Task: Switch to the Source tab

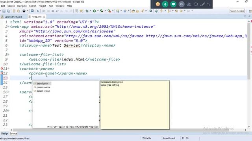Action: (x=13, y=134)
